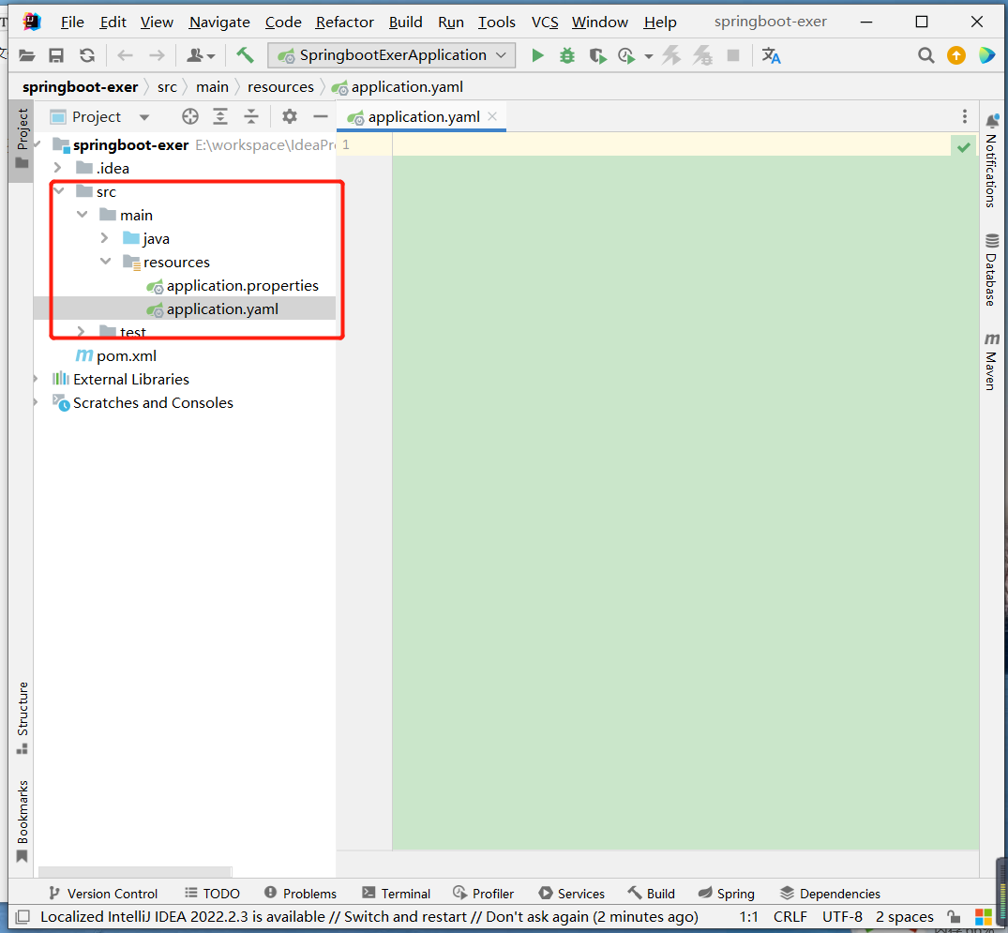Image resolution: width=1008 pixels, height=933 pixels.
Task: Click the Profile run icon
Action: (626, 56)
